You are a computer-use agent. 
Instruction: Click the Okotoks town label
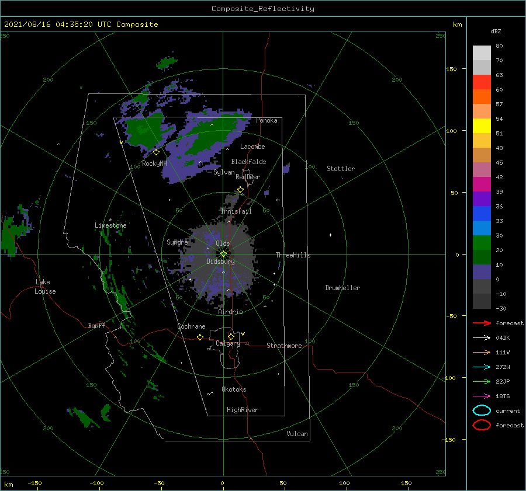coord(234,389)
